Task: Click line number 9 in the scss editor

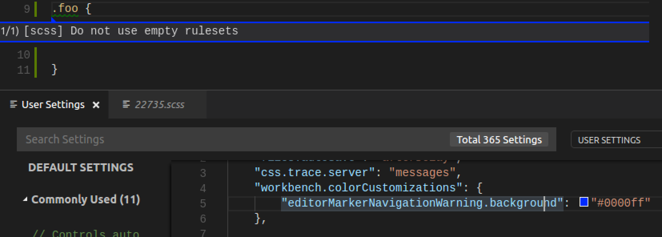Action: pyautogui.click(x=27, y=9)
